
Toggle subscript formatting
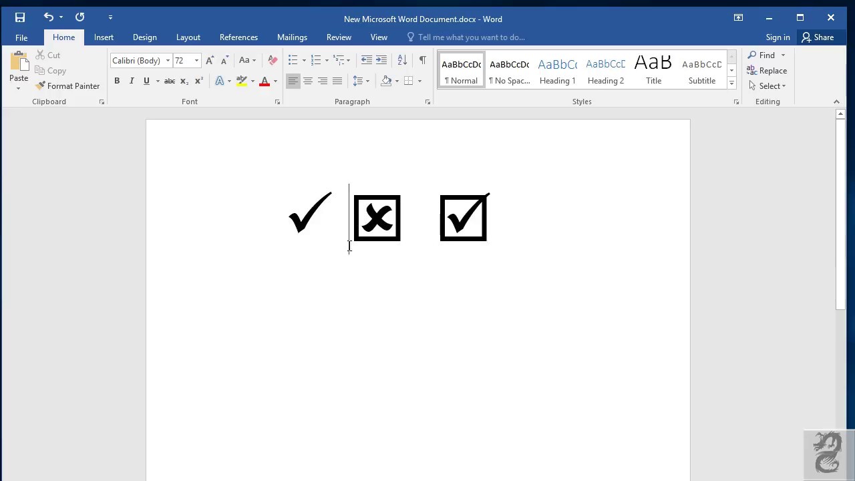point(184,81)
